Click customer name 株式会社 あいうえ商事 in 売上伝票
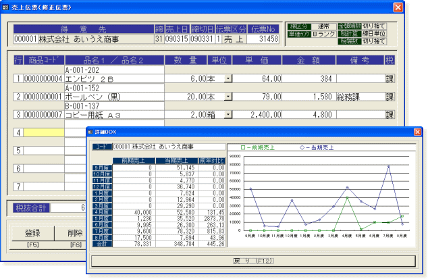428x279 pixels. point(97,39)
